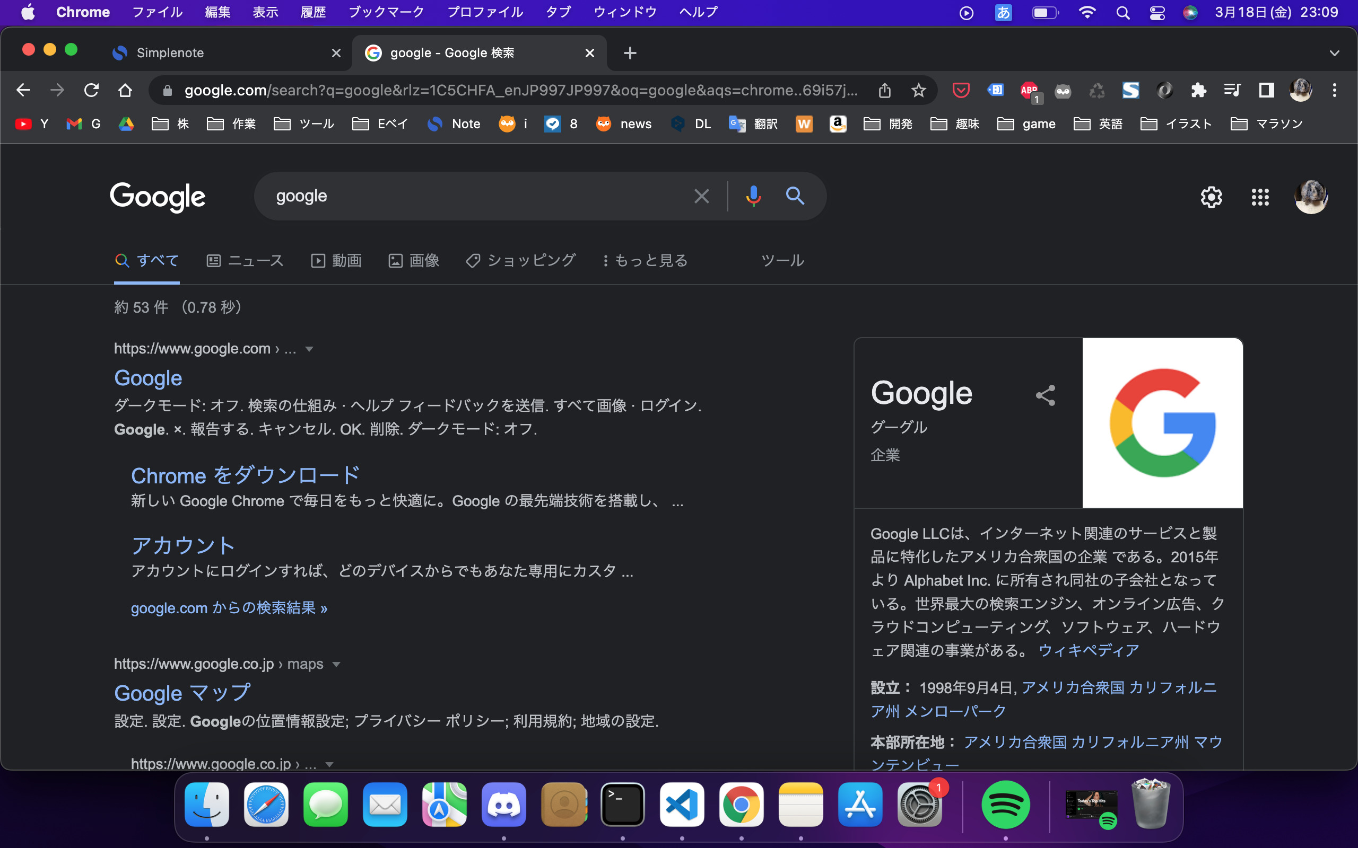Open the Google result title link

pyautogui.click(x=148, y=378)
